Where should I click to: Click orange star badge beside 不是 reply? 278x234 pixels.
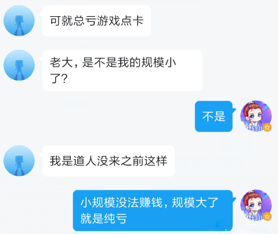pyautogui.click(x=267, y=127)
